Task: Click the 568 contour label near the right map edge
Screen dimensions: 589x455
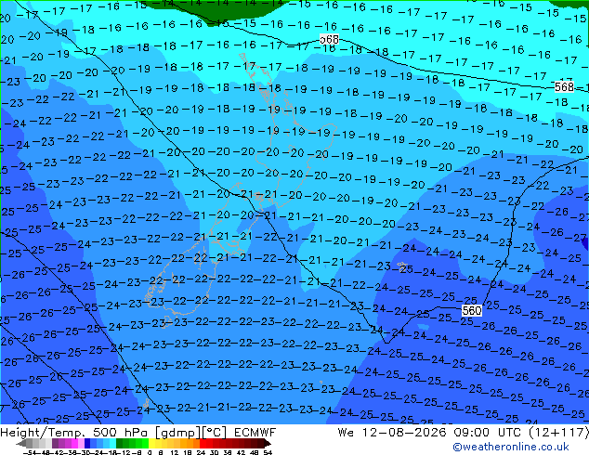Action: point(564,87)
